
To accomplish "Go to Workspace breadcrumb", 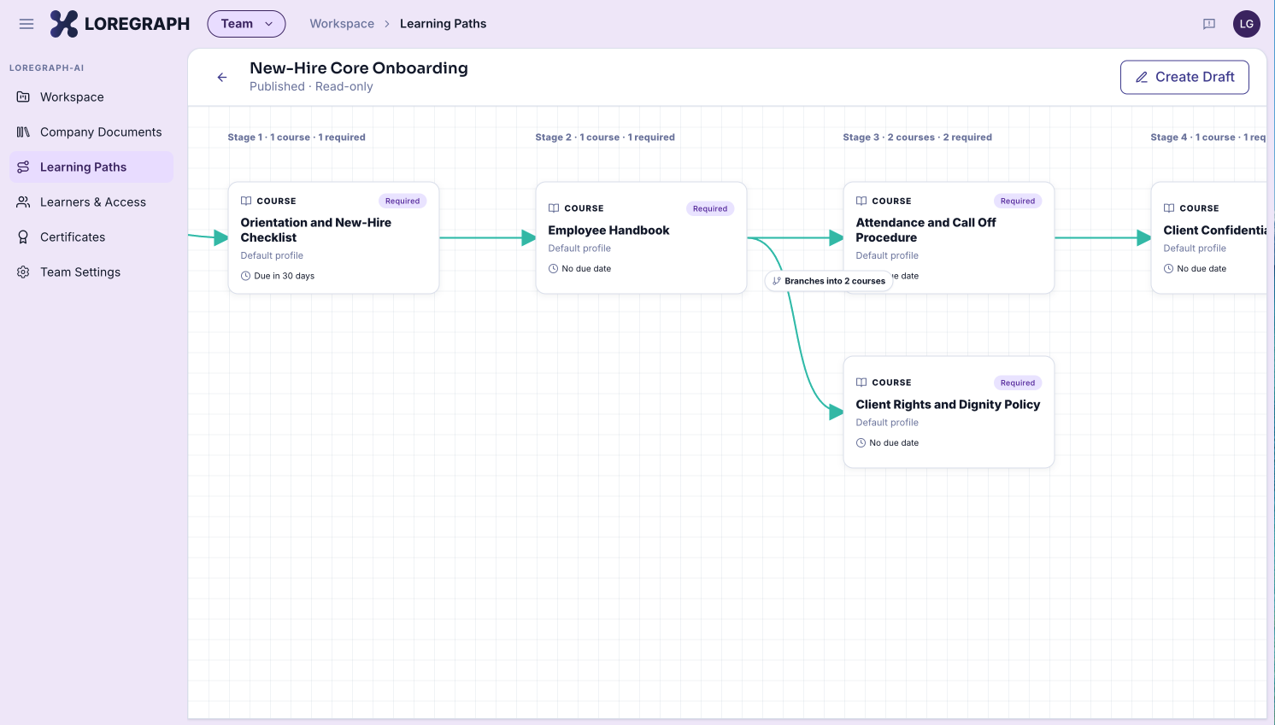I will point(342,24).
